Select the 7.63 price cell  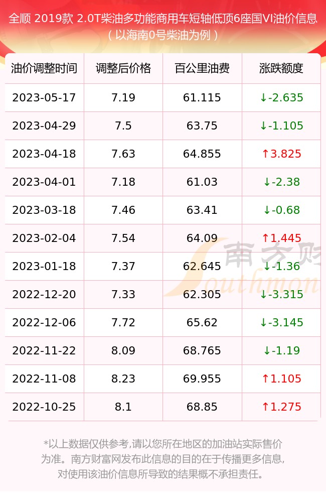(123, 154)
